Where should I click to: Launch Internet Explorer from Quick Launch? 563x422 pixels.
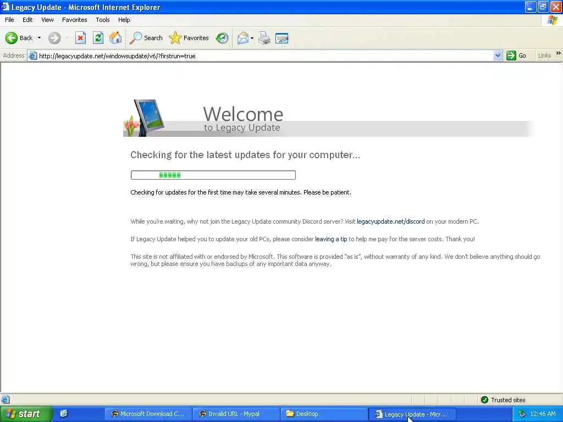coord(64,414)
